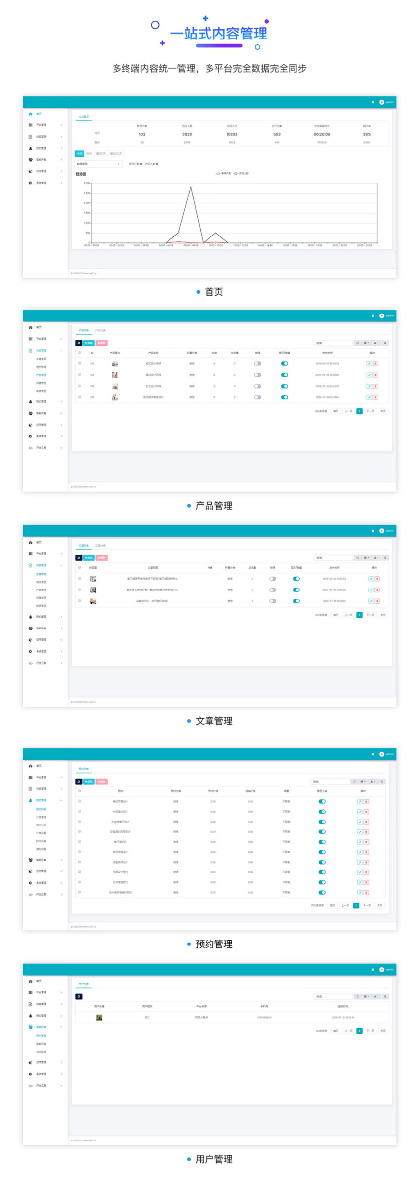Click the active bell icon in 预约管理 panel sidebar
Viewport: 420px width, 1179px height.
click(x=30, y=800)
